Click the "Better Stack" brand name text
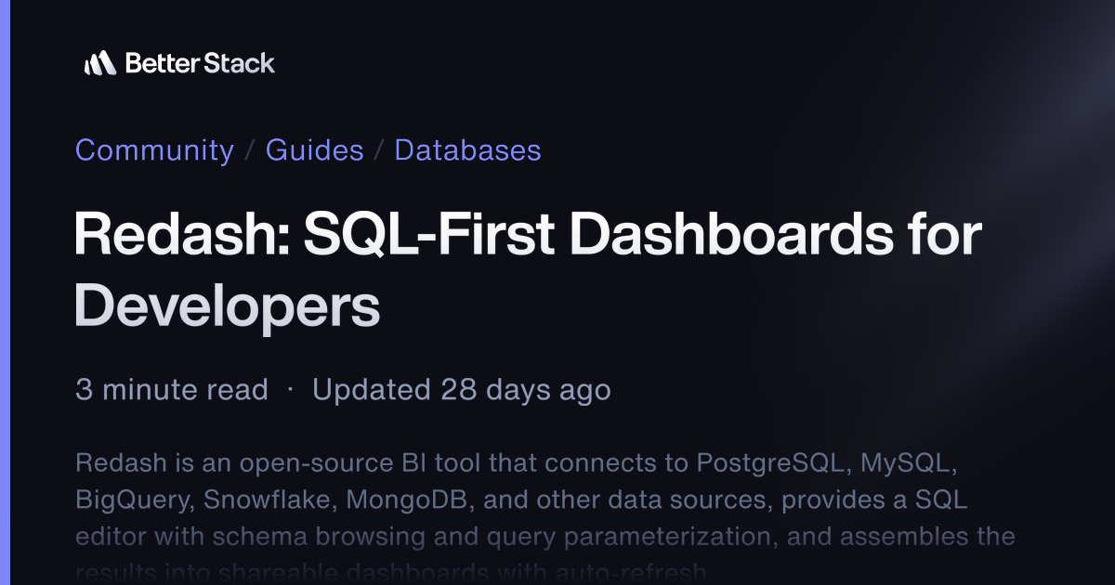 tap(200, 63)
